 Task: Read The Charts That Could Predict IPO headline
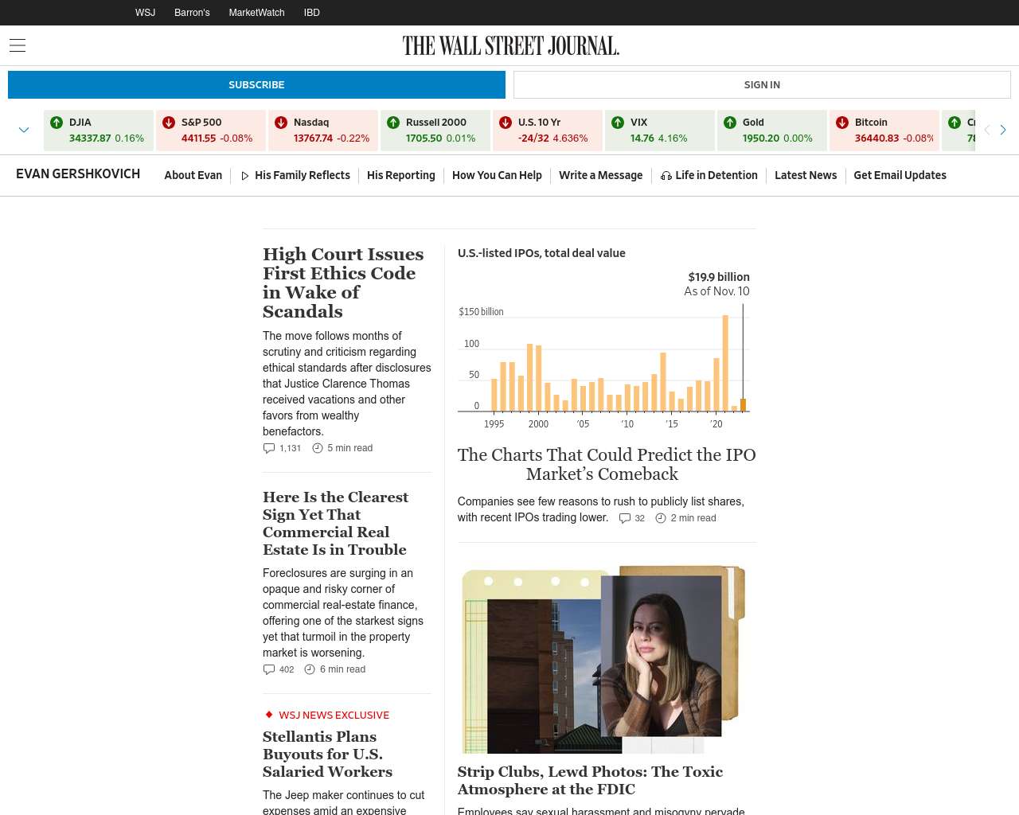tap(606, 464)
